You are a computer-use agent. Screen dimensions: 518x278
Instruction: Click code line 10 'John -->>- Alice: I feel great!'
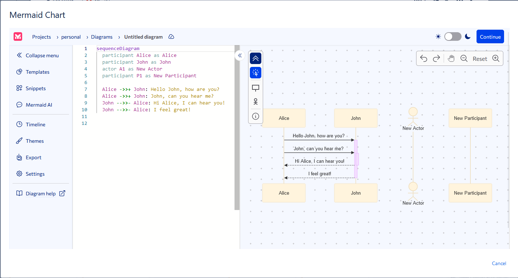147,109
